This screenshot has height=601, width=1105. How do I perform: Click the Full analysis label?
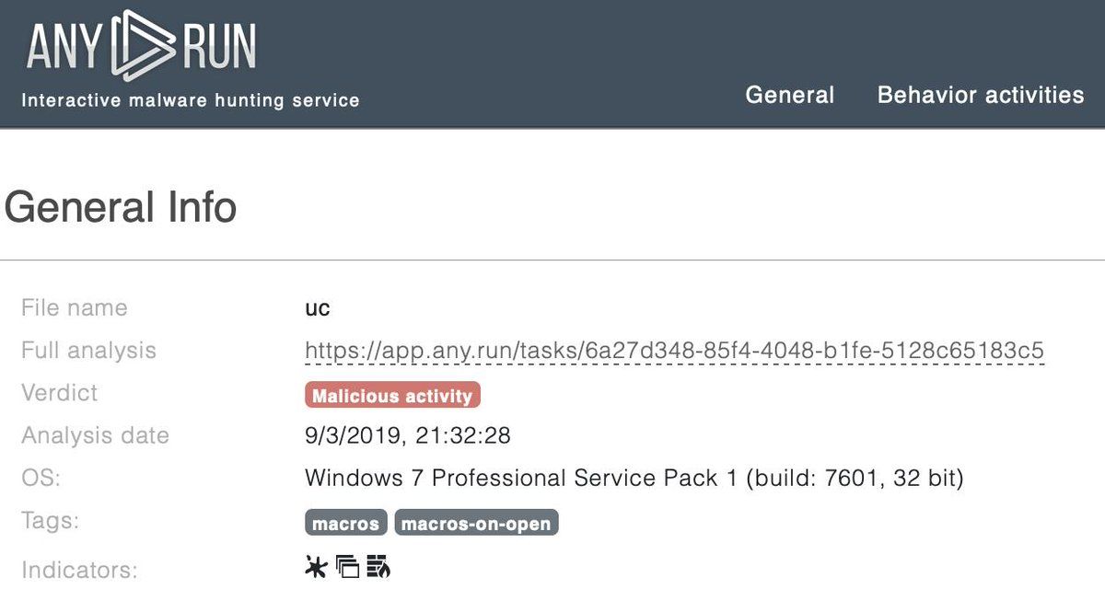tap(88, 351)
